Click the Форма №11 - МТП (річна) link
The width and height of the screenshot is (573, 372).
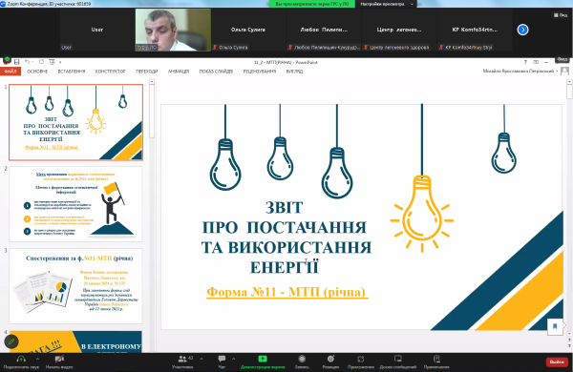(287, 292)
